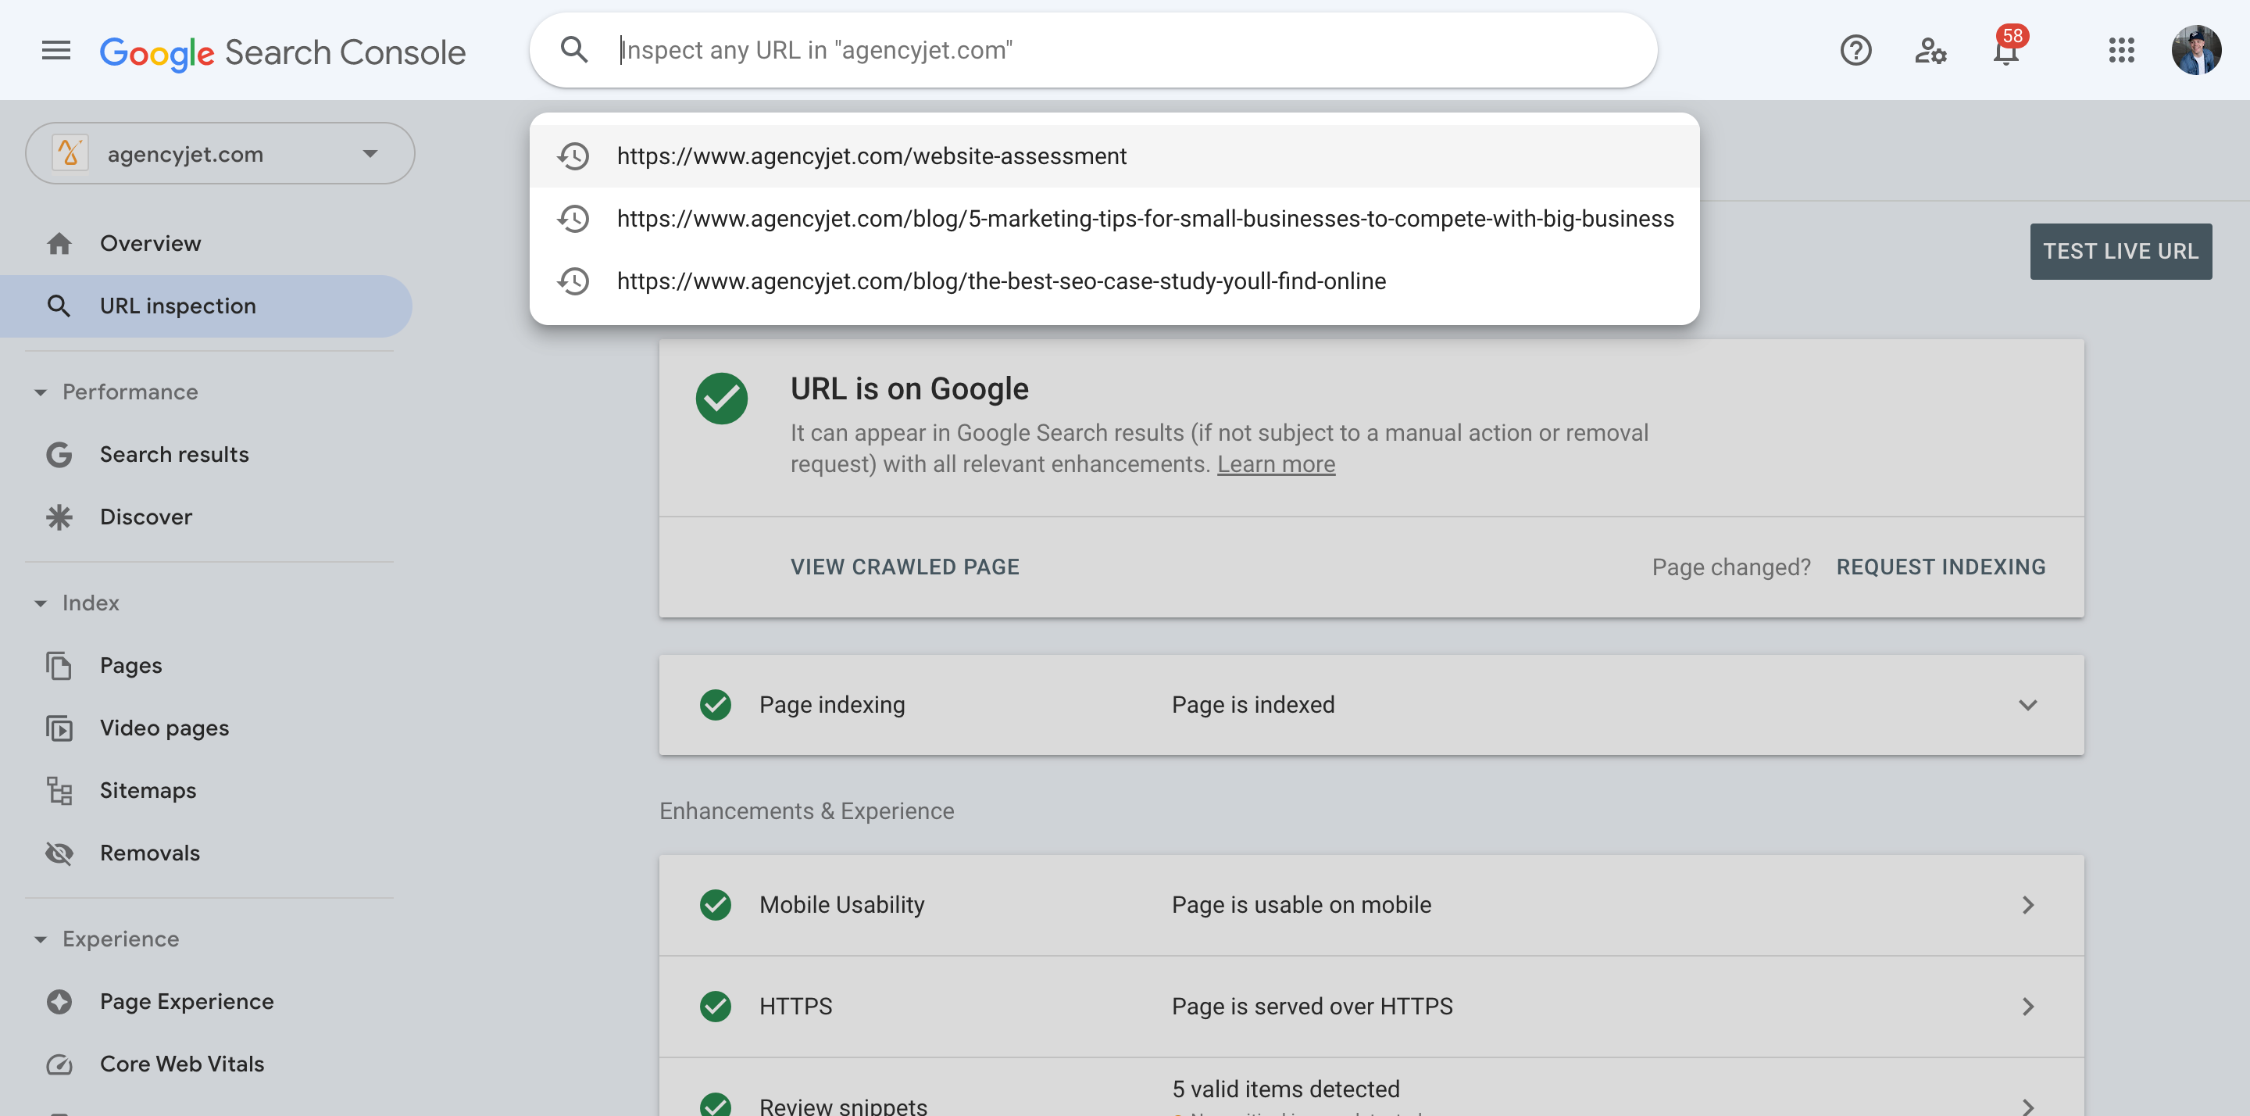
Task: Click the URL inspection magnifier icon
Action: (x=59, y=306)
